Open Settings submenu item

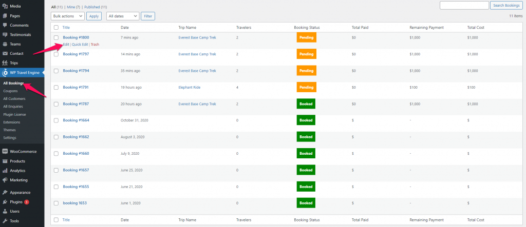pyautogui.click(x=10, y=138)
